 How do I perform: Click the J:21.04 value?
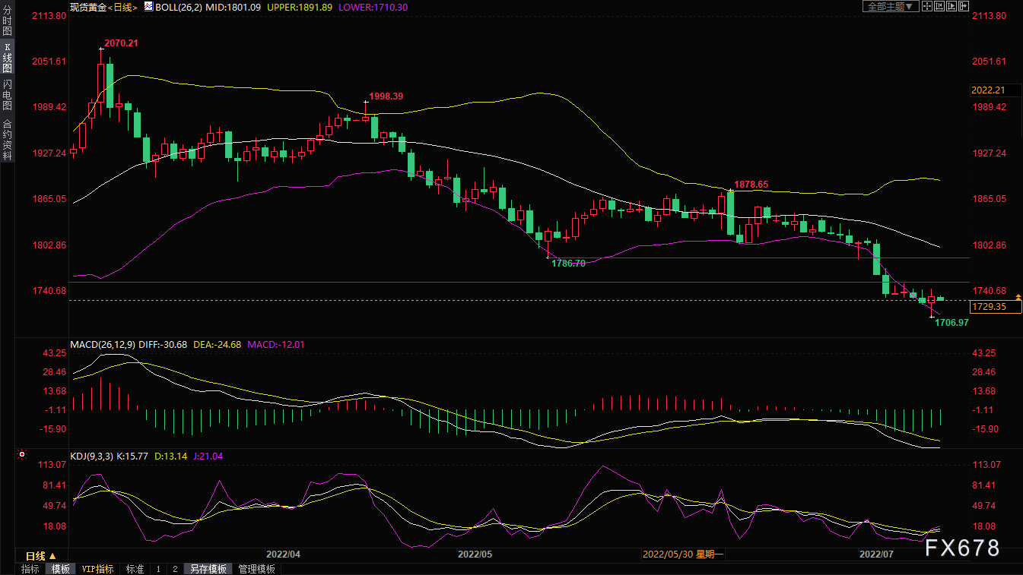point(207,457)
